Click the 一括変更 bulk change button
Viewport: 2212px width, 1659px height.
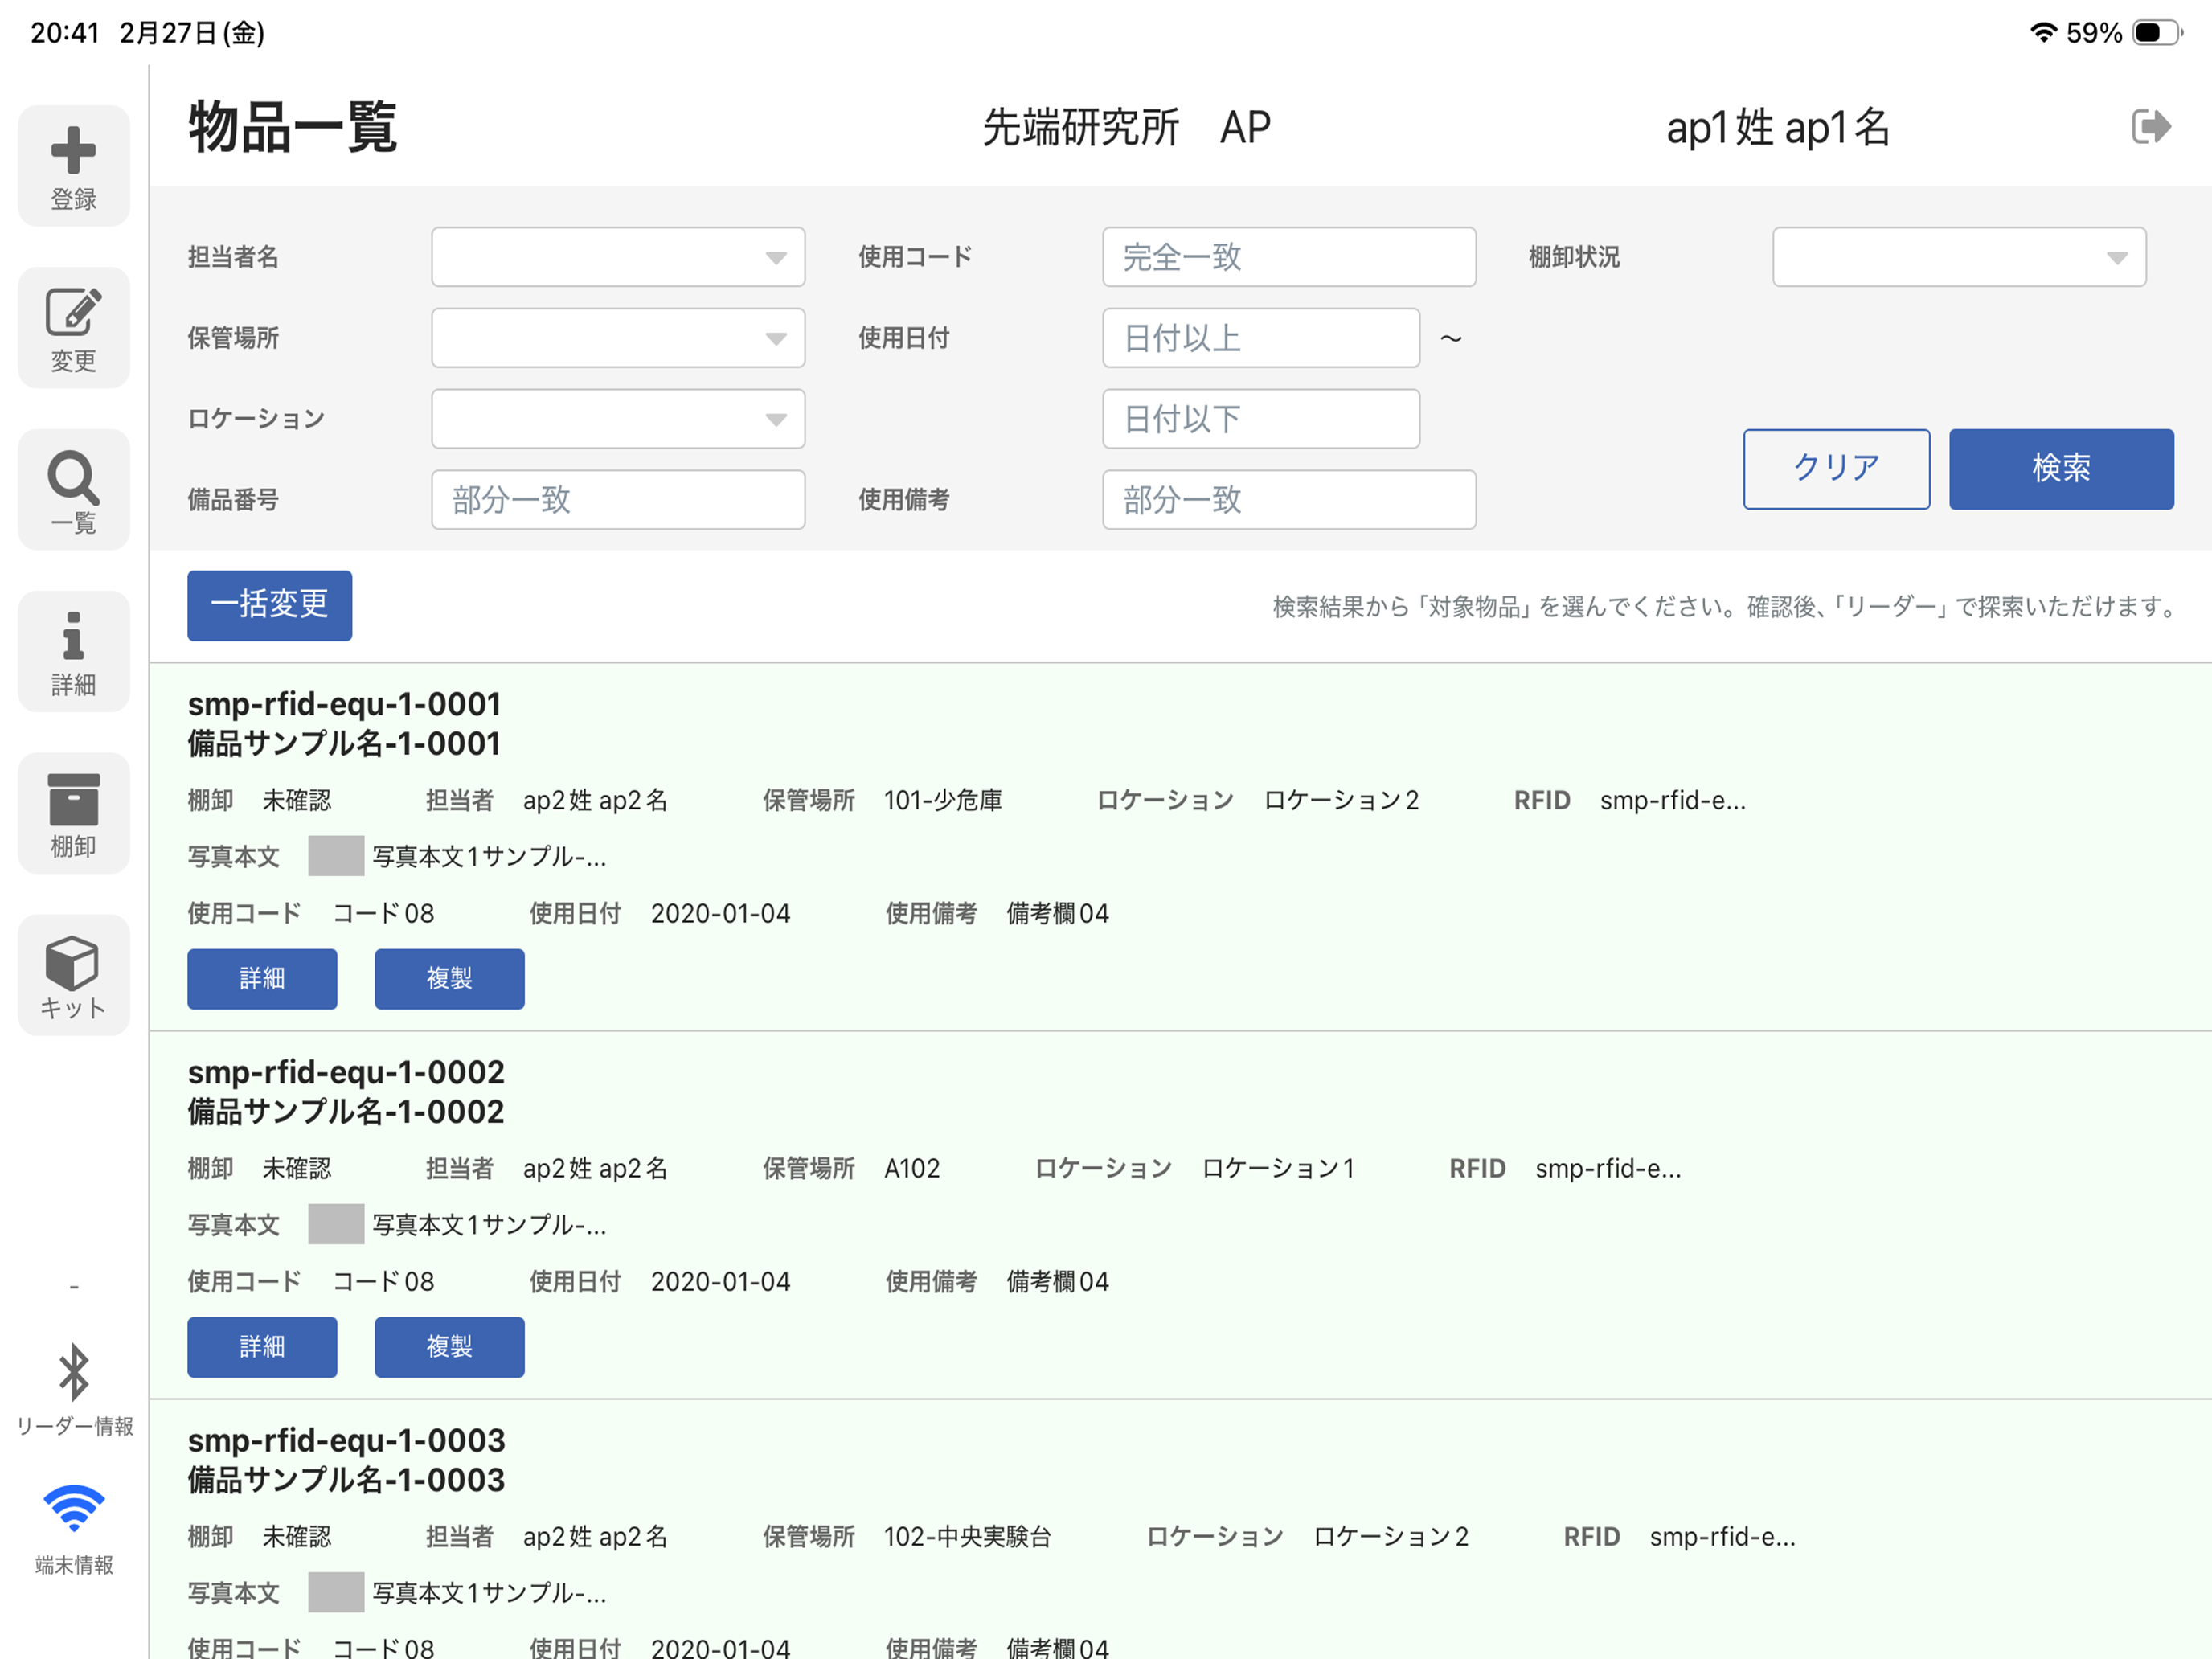269,605
